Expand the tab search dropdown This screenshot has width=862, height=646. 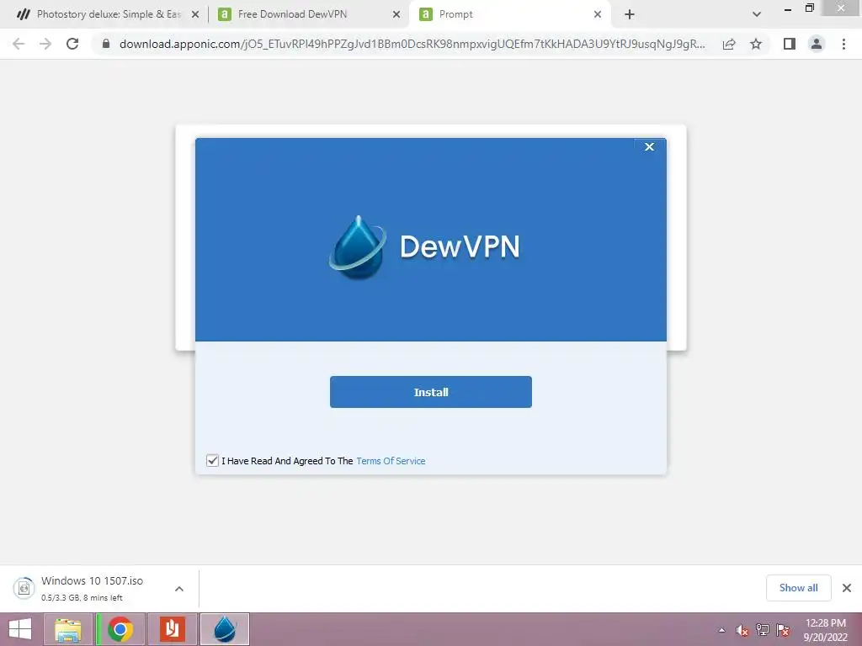(757, 15)
